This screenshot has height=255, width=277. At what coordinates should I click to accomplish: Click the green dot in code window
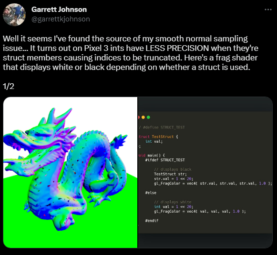(x=148, y=117)
